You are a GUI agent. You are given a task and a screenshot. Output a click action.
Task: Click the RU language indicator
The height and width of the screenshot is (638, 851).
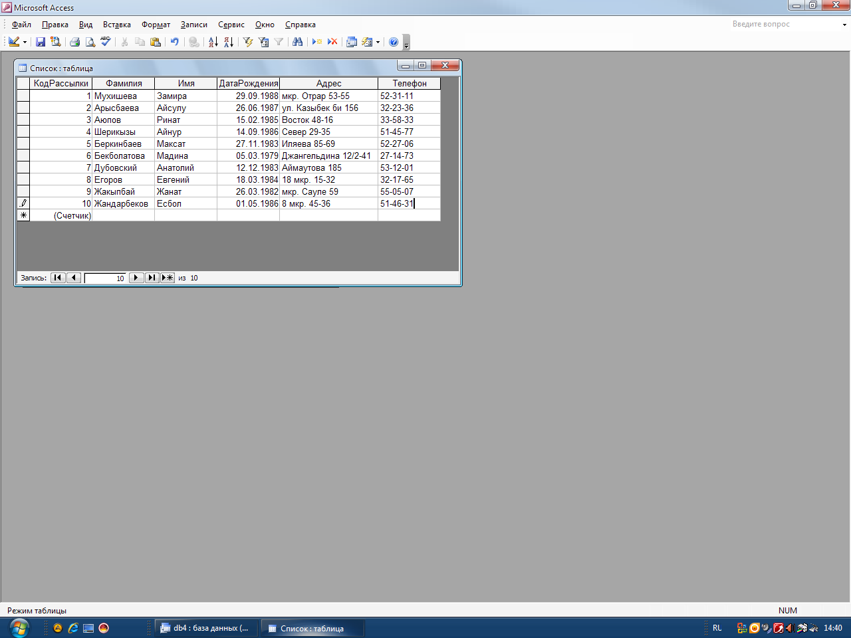tap(717, 628)
